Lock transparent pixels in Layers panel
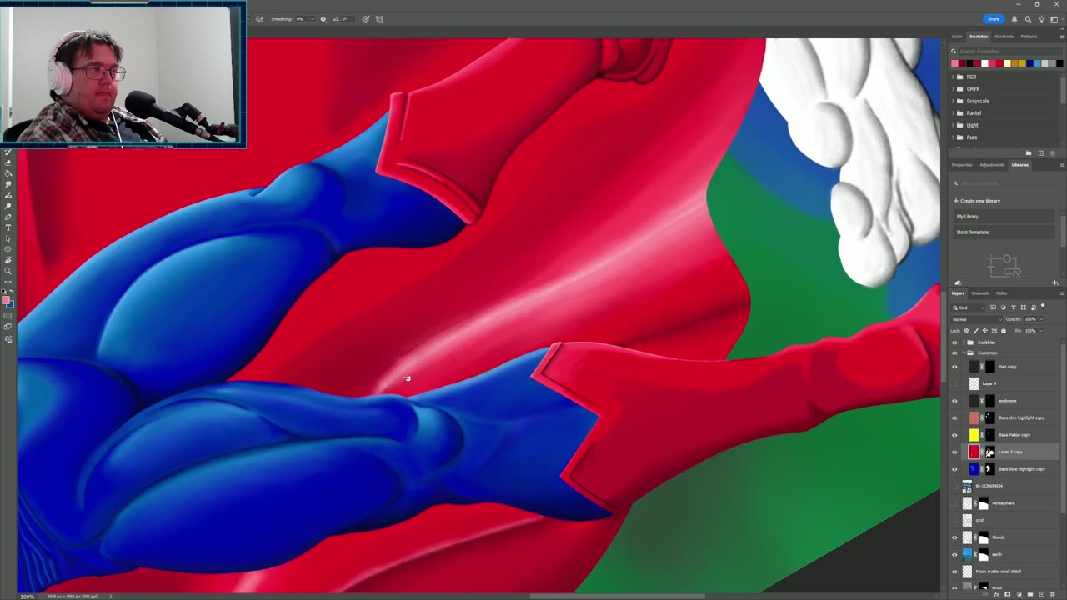Viewport: 1067px width, 600px height. (967, 331)
